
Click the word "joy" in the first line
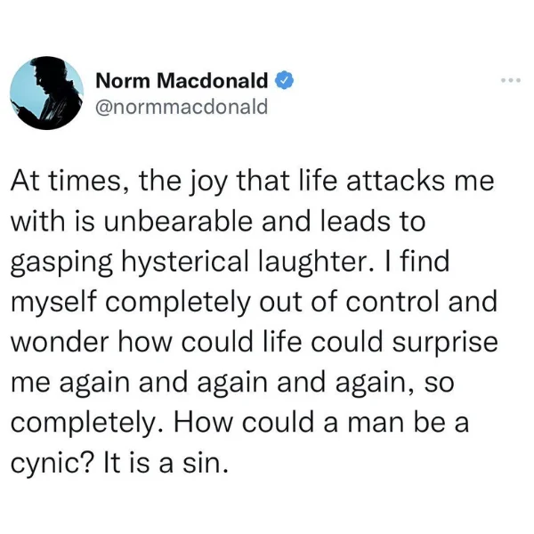pos(206,182)
